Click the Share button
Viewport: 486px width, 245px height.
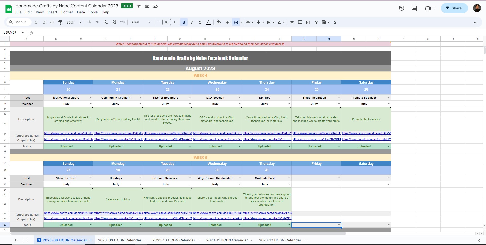pos(454,8)
